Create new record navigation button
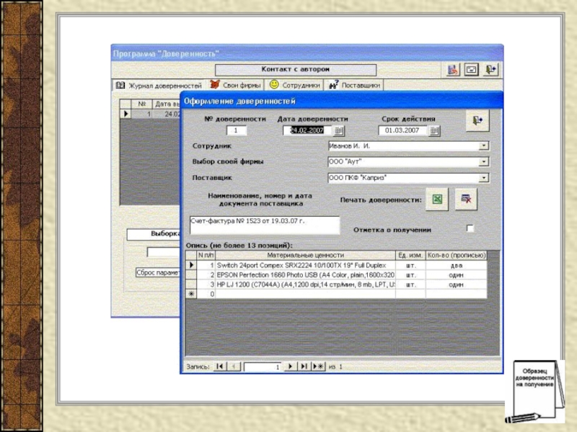Screen dimensions: 577x432 tap(318, 366)
